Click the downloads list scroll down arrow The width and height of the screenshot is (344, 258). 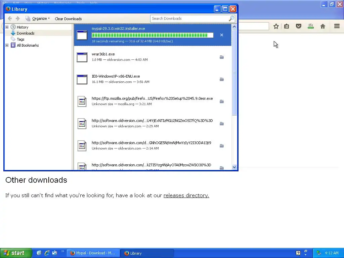pos(234,167)
